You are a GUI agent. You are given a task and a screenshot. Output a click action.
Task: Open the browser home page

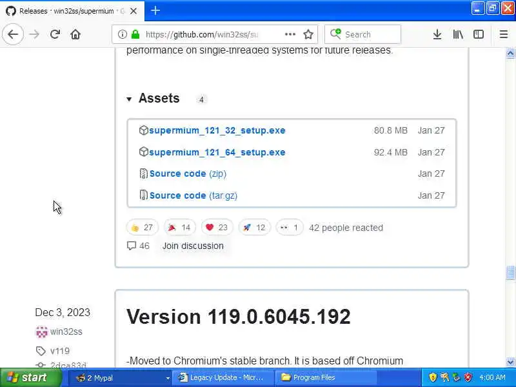click(x=75, y=34)
